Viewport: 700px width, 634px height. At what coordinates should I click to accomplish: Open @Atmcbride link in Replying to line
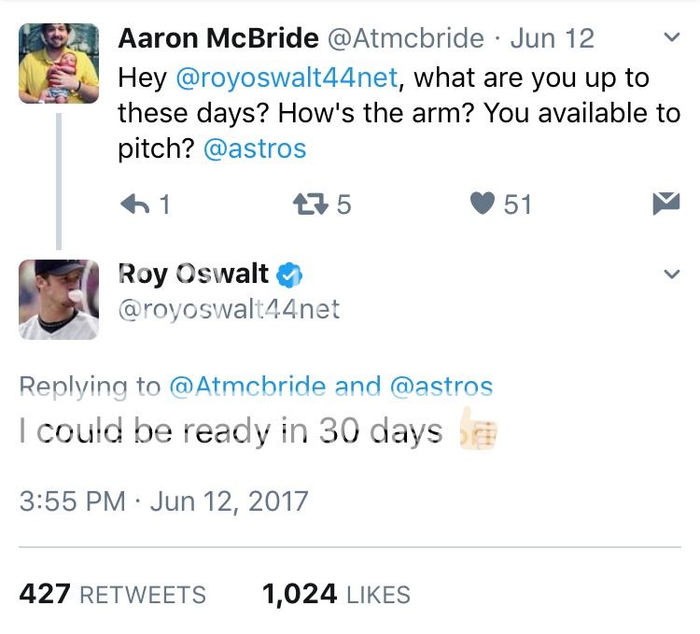pos(247,387)
